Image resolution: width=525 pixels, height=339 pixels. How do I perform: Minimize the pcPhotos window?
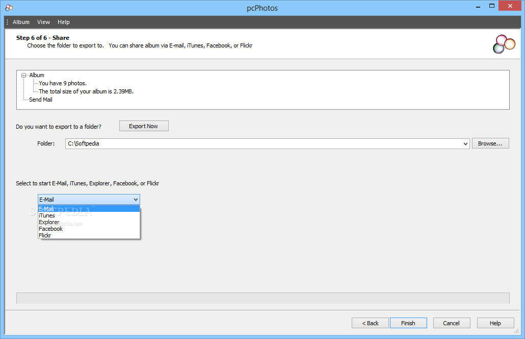pyautogui.click(x=478, y=6)
